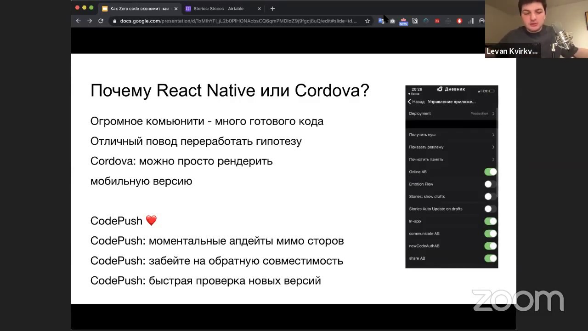Viewport: 588px width, 331px height.
Task: Click the Управление приложе... screen title
Action: click(452, 102)
